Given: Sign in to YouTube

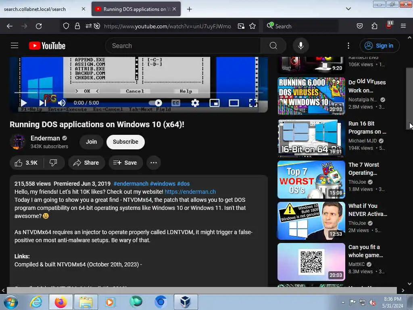Looking at the screenshot, I should coord(379,46).
